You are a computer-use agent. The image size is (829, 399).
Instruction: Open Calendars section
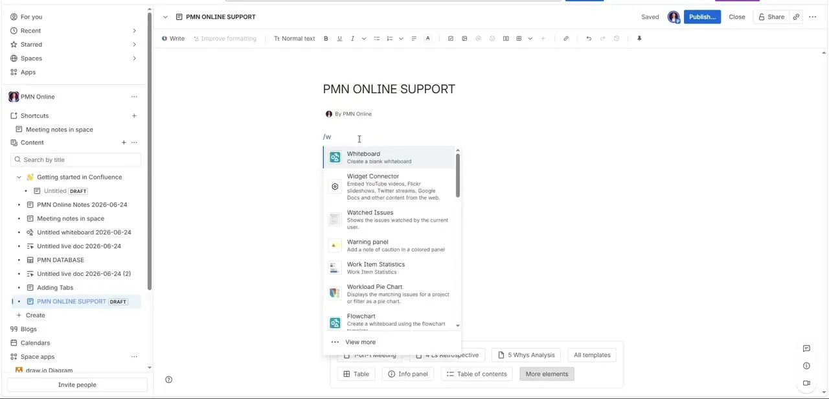pyautogui.click(x=35, y=343)
